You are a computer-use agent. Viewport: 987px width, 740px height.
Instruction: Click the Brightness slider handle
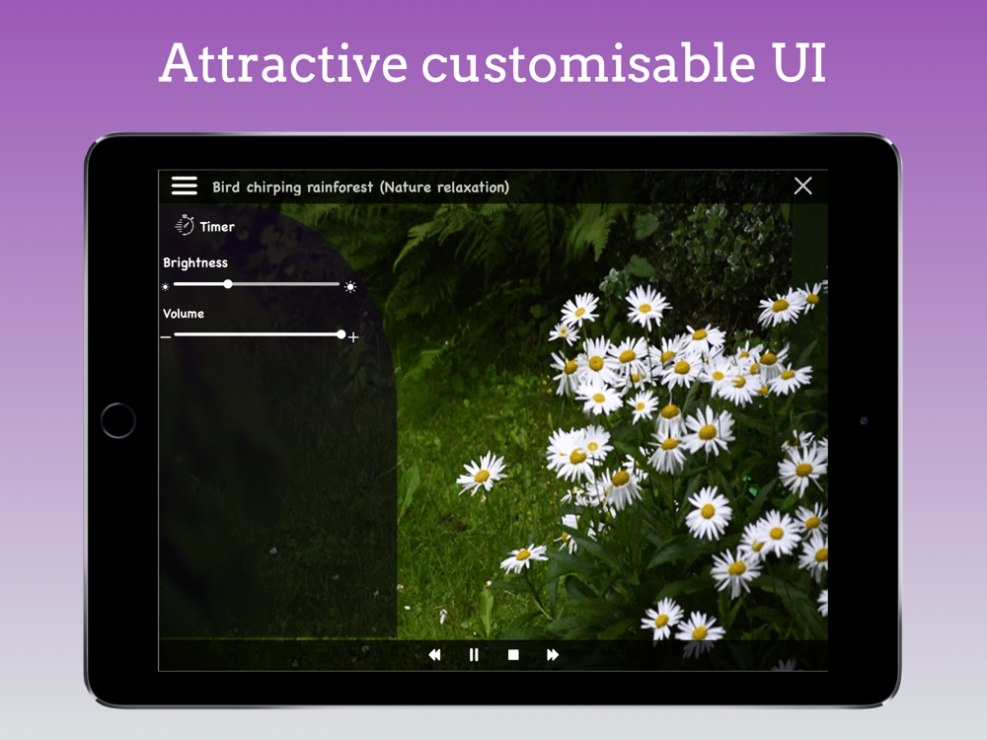tap(228, 284)
